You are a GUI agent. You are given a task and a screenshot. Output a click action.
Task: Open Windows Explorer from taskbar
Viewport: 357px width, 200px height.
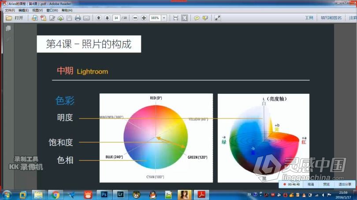tap(38, 195)
